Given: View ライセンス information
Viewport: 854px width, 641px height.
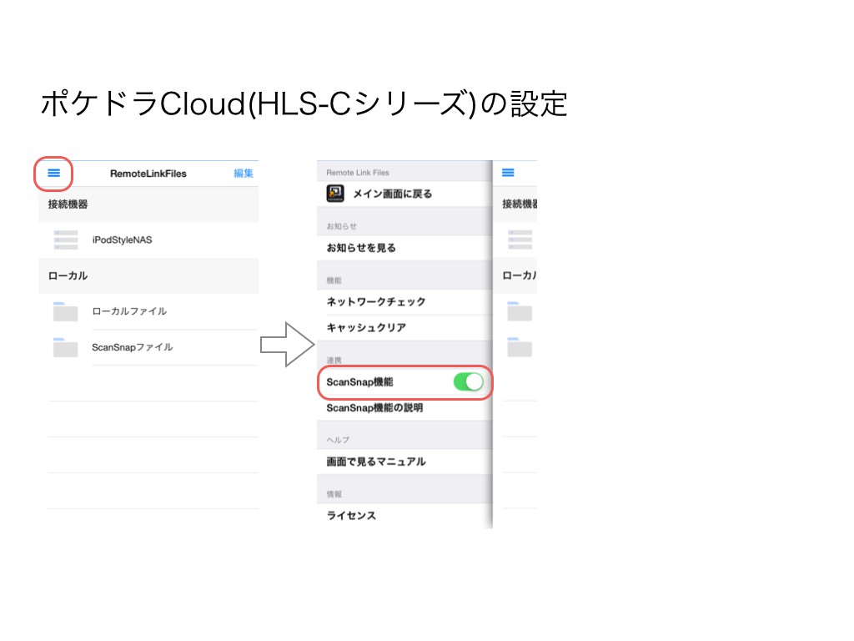Looking at the screenshot, I should coord(351,516).
